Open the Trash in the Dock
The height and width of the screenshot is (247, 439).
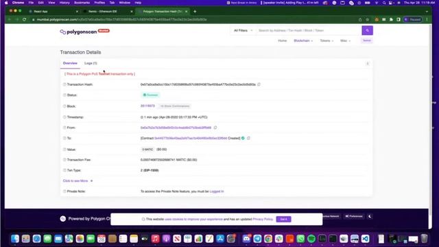425,239
